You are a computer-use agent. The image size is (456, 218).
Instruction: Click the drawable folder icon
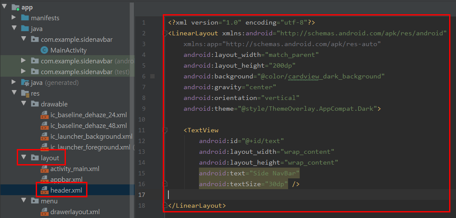pos(35,104)
